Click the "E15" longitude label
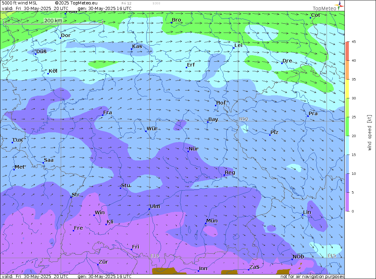The image size is (376, 279). pyautogui.click(x=332, y=256)
